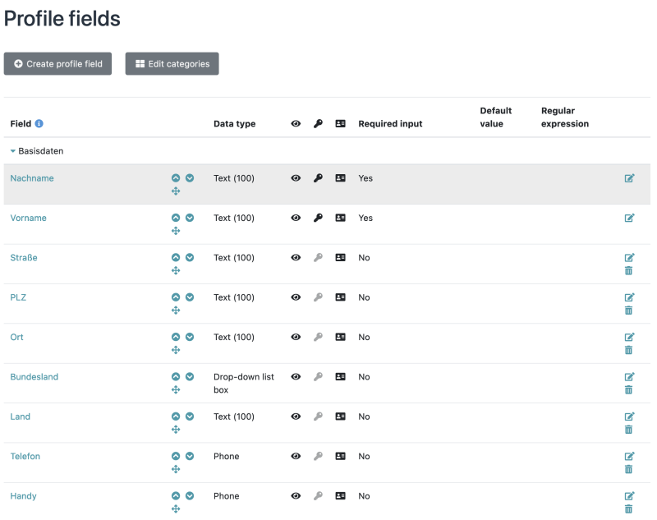Toggle visibility of the Ort field

(296, 337)
